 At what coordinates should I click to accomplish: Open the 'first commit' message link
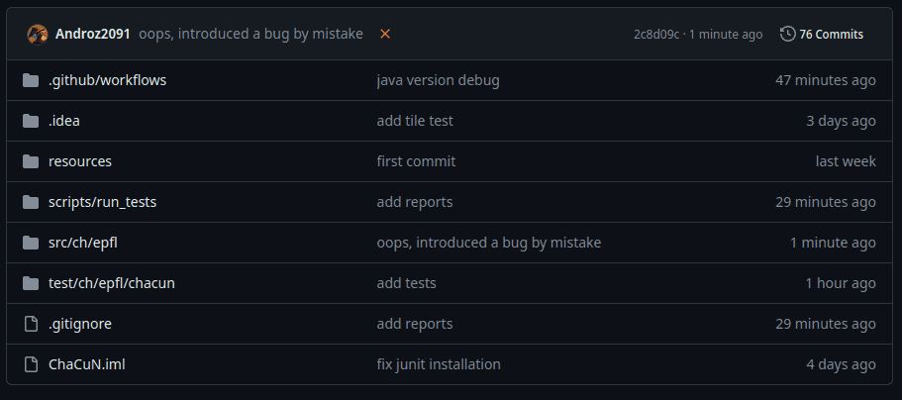click(416, 161)
